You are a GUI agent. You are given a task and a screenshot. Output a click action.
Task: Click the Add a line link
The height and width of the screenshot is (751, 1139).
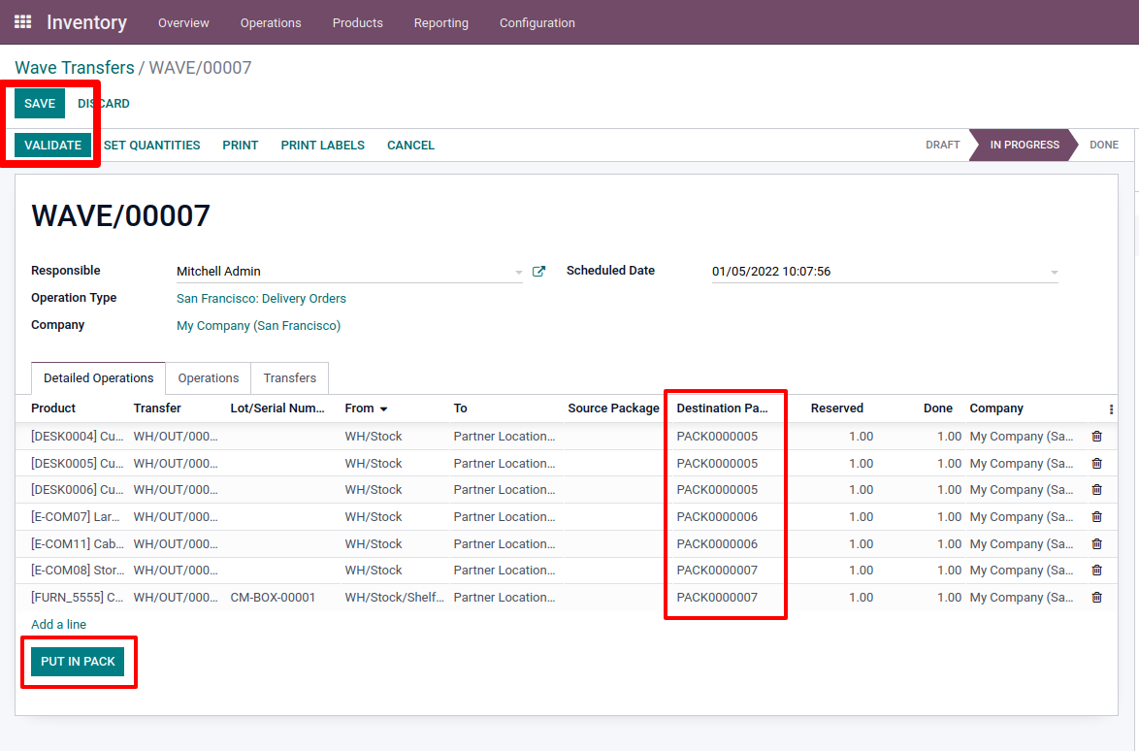[59, 624]
